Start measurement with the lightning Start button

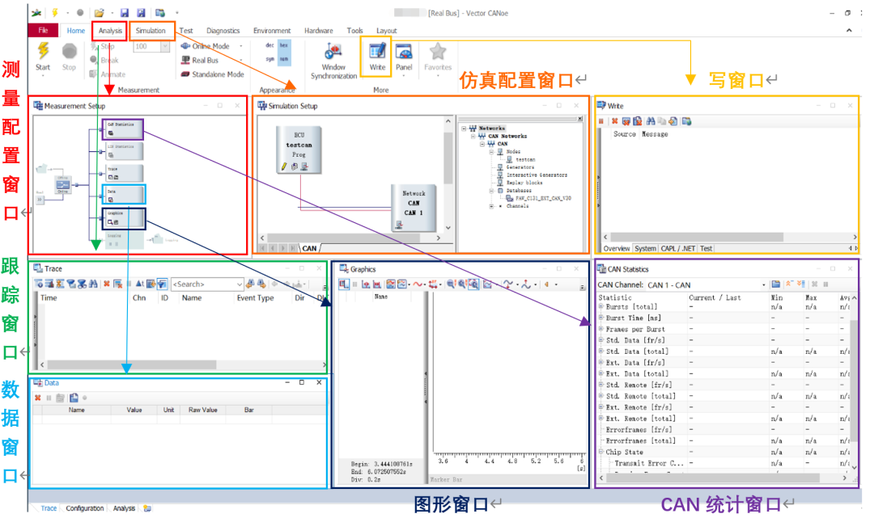(x=43, y=57)
